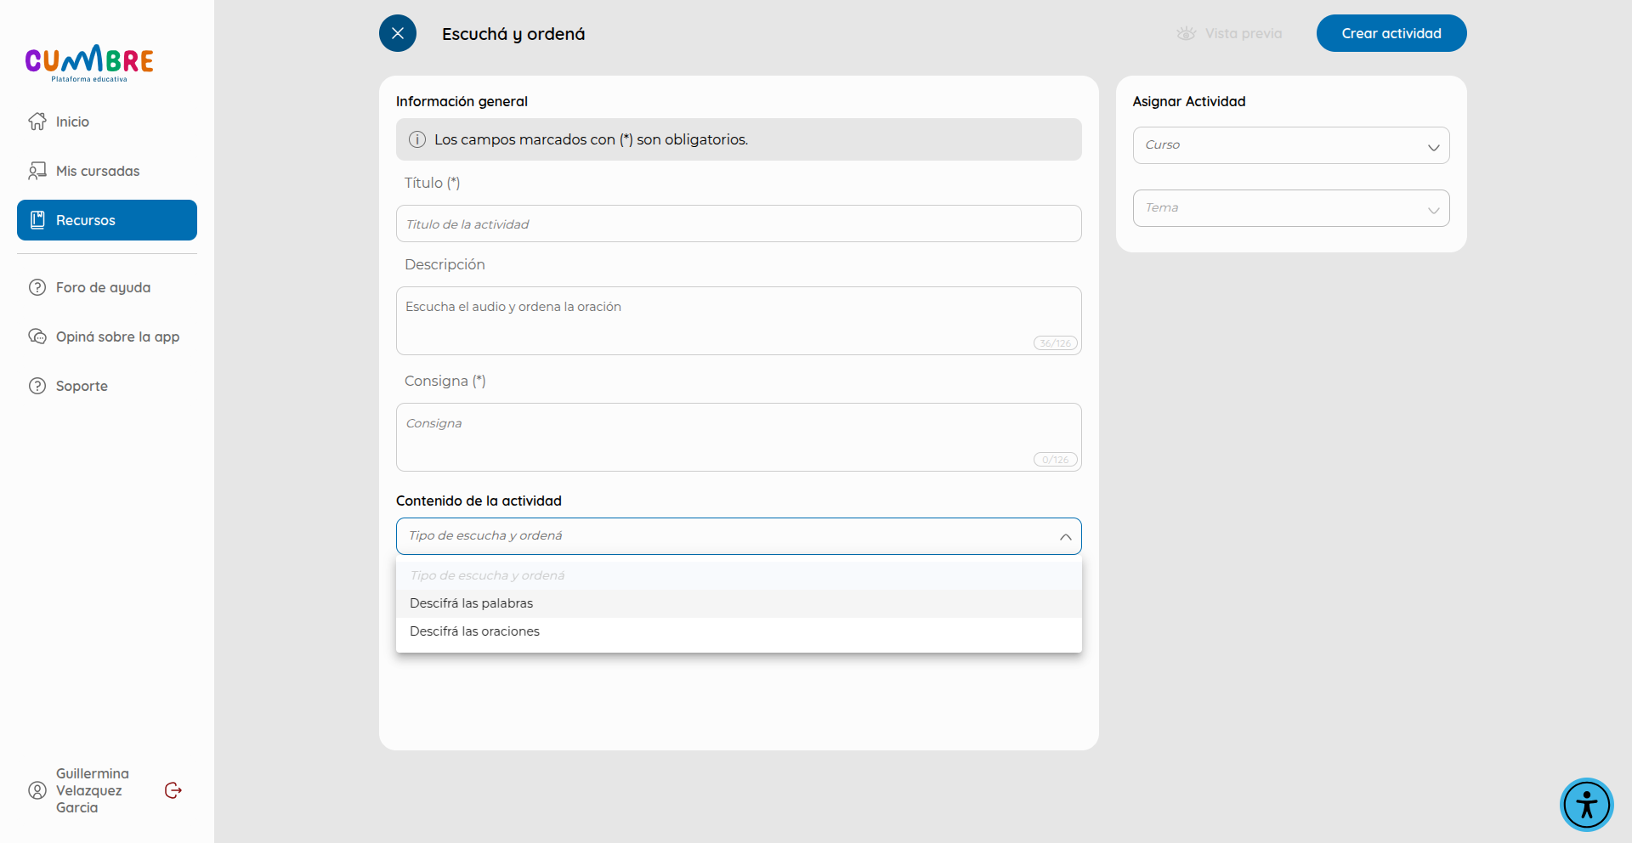Click into the Consigna text area

click(x=739, y=437)
